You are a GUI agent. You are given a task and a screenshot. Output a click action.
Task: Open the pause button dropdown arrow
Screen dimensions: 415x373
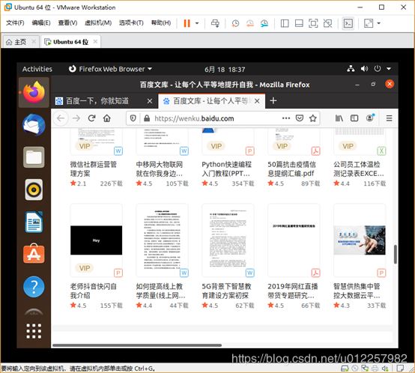point(197,23)
